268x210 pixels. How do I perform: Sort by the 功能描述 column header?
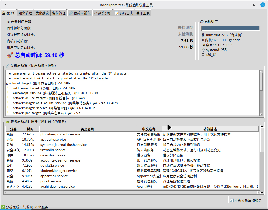coord(210,129)
